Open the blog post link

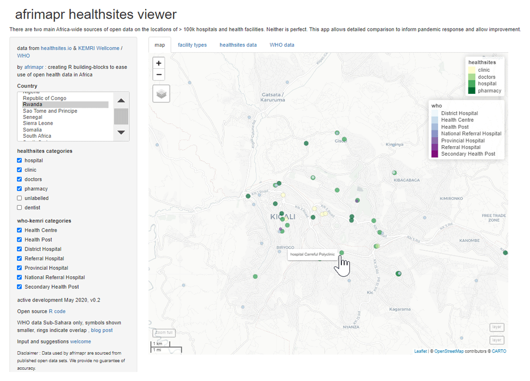point(102,330)
